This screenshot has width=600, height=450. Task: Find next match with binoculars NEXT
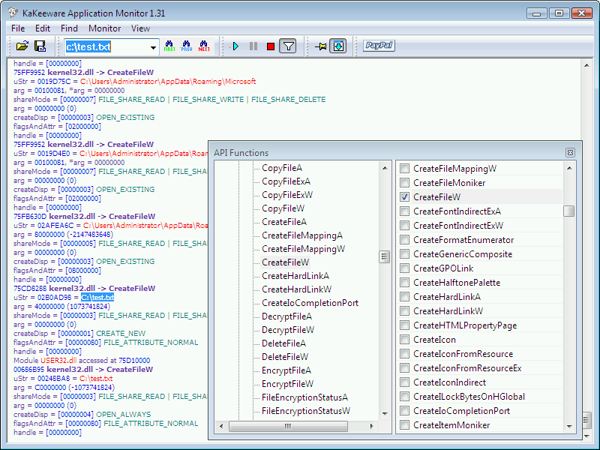click(x=203, y=46)
